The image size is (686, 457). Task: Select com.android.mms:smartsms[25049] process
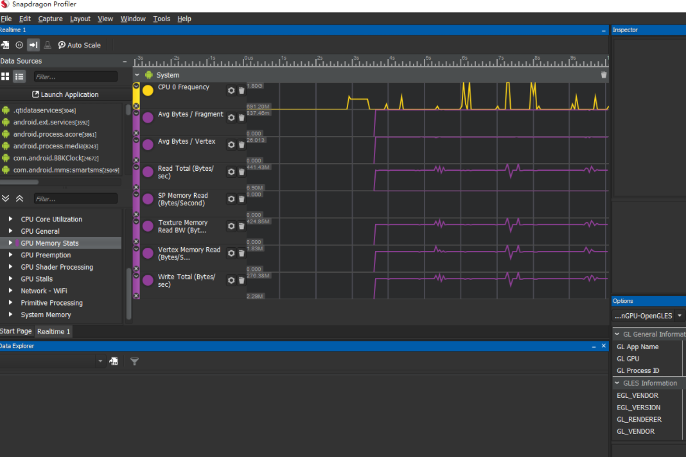[x=61, y=170]
